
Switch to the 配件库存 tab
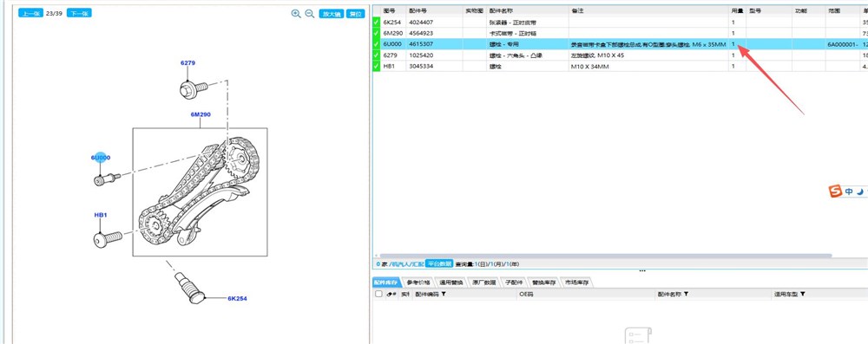385,282
